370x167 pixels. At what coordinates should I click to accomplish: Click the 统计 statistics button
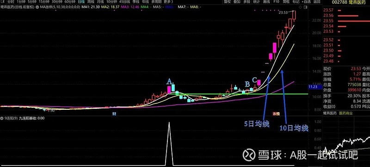point(257,2)
